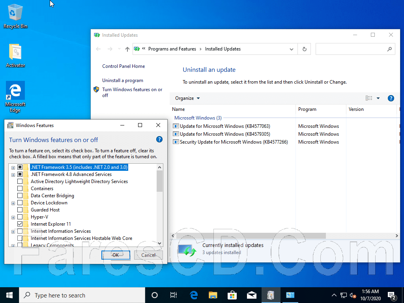Viewport: 404px width, 303px height.
Task: Open the Uninstall a program link
Action: tap(123, 80)
